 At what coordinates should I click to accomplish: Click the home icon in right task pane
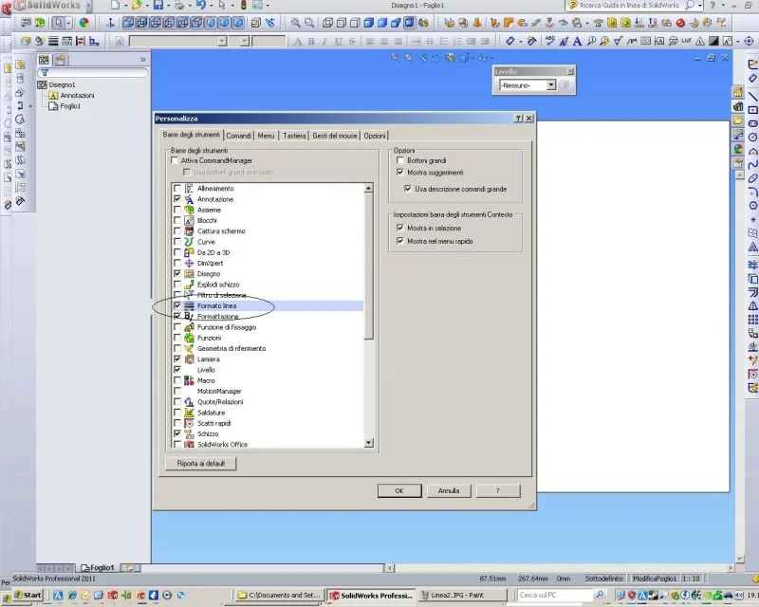point(738,92)
